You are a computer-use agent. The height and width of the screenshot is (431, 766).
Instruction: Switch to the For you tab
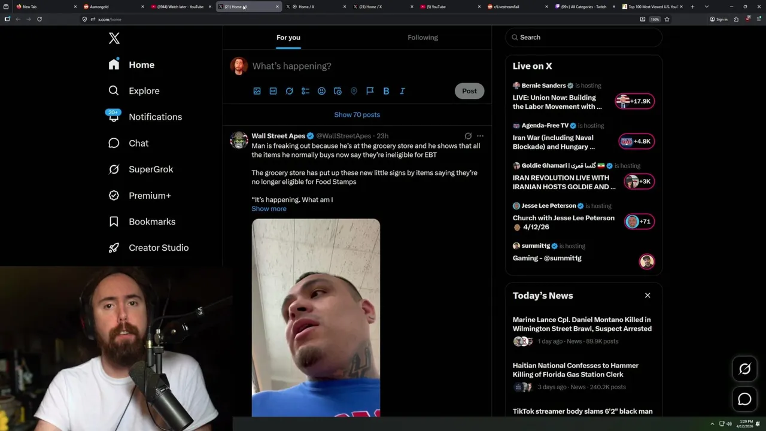[288, 37]
